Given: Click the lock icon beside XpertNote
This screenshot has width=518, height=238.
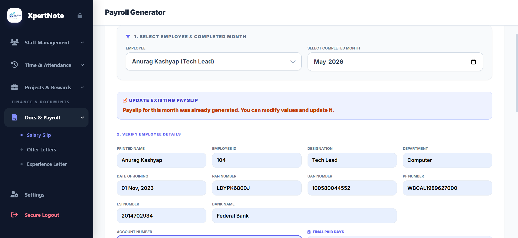Looking at the screenshot, I should tap(80, 16).
